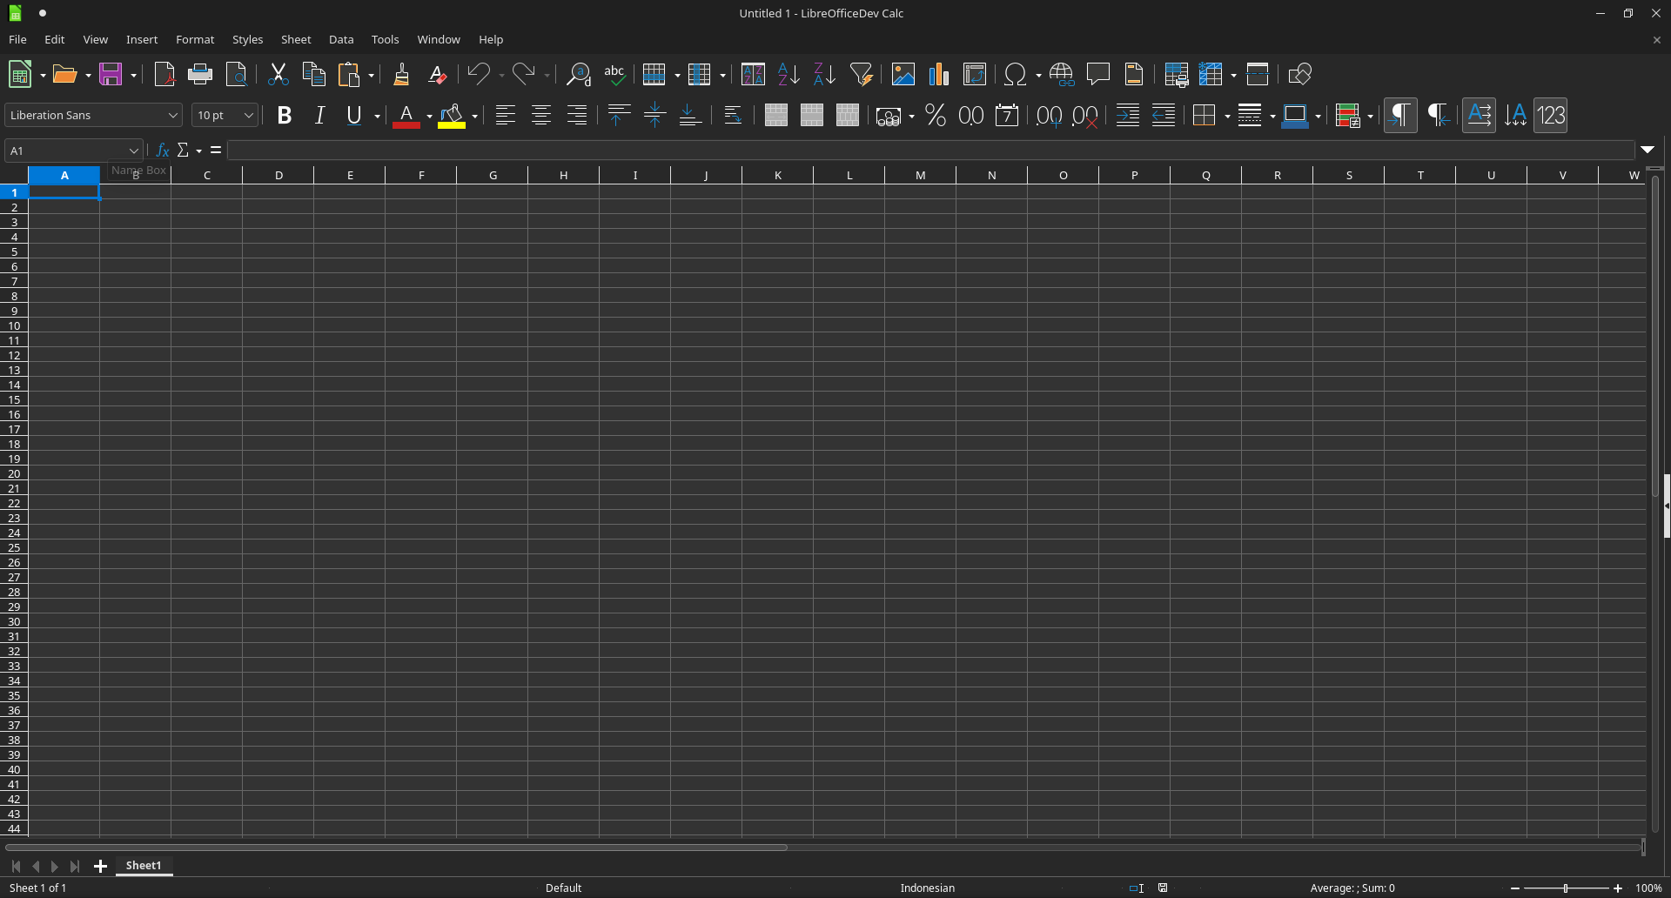Add a decimal place
This screenshot has height=898, width=1671.
click(x=1050, y=115)
